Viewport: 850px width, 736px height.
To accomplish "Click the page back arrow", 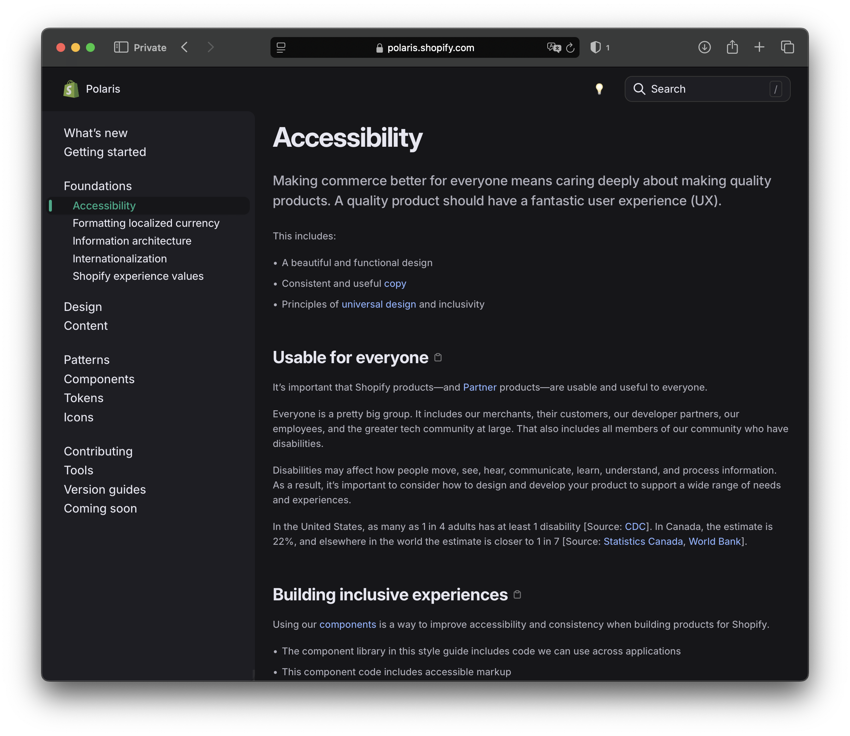I will 185,47.
